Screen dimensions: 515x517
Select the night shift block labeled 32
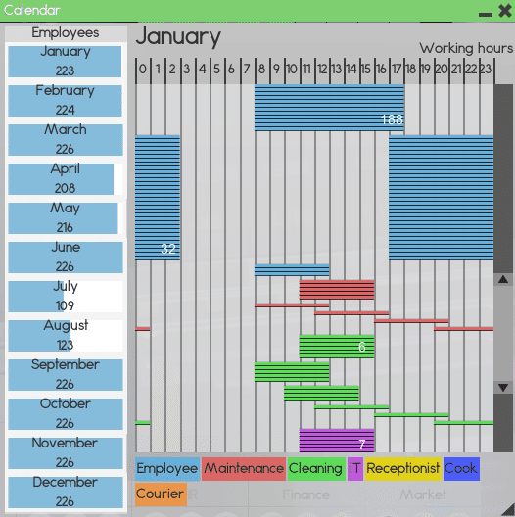[158, 198]
